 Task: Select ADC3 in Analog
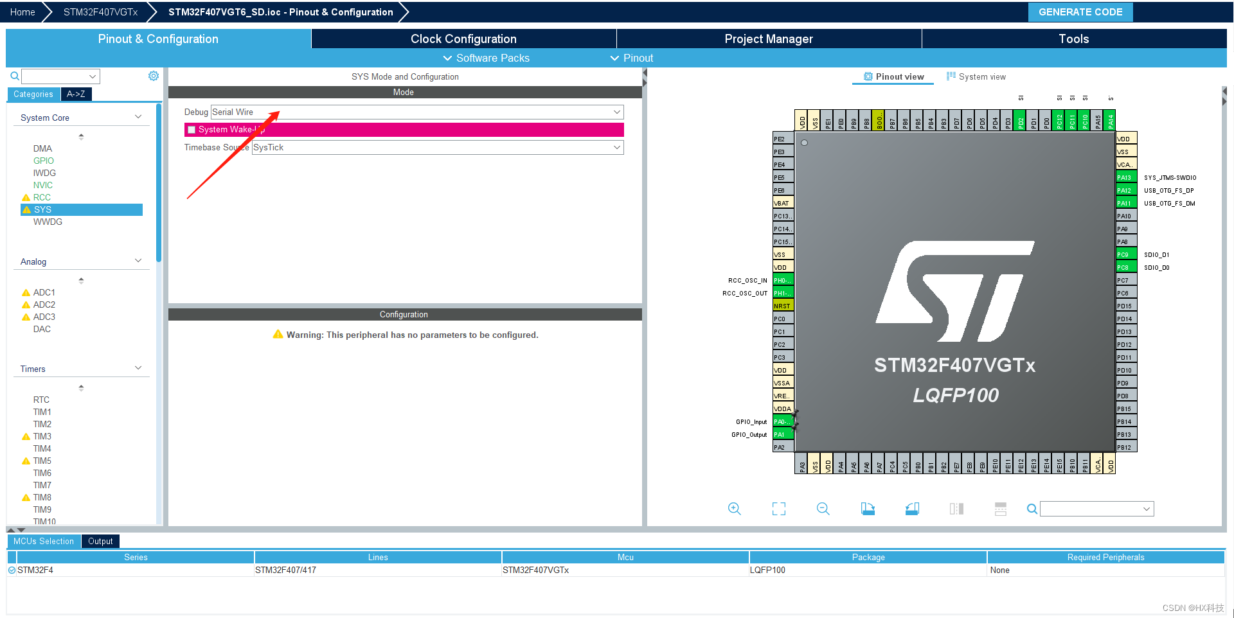(x=44, y=317)
